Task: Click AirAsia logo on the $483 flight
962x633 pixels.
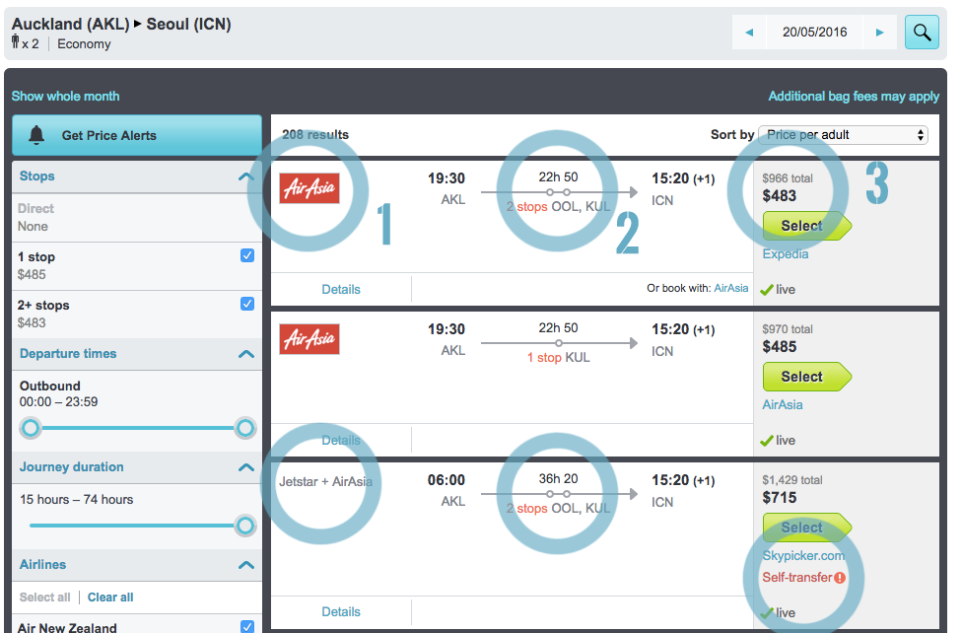Action: [x=309, y=188]
